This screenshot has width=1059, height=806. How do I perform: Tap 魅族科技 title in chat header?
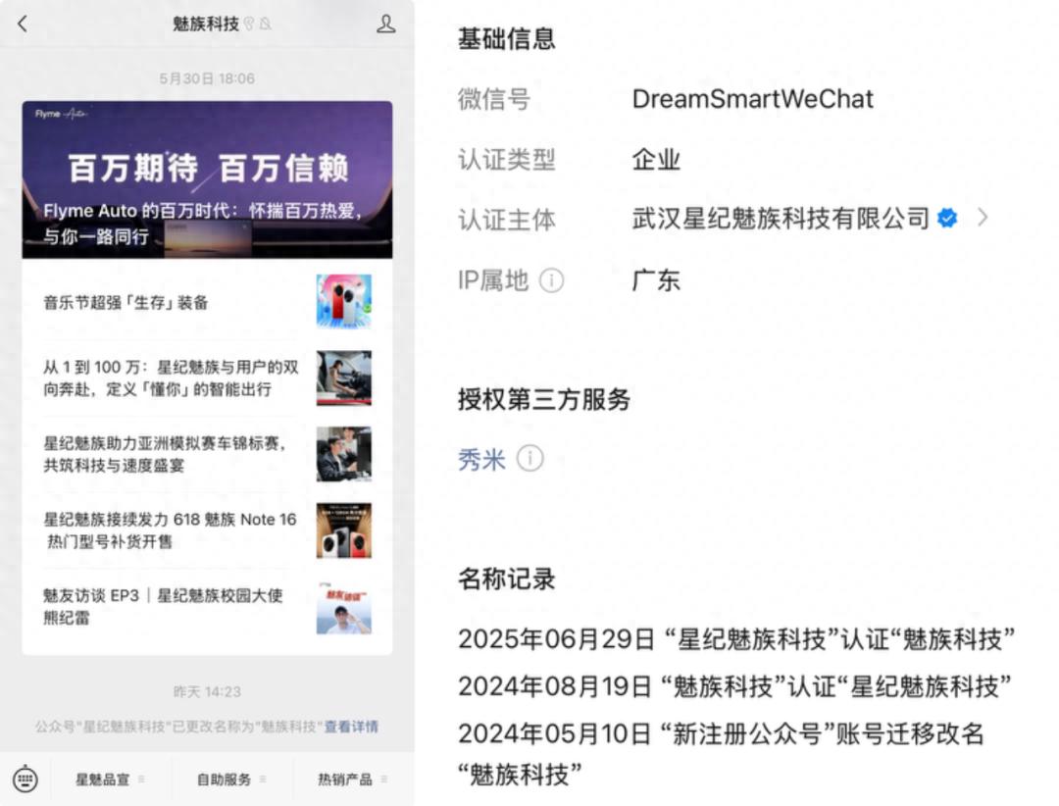coord(205,25)
